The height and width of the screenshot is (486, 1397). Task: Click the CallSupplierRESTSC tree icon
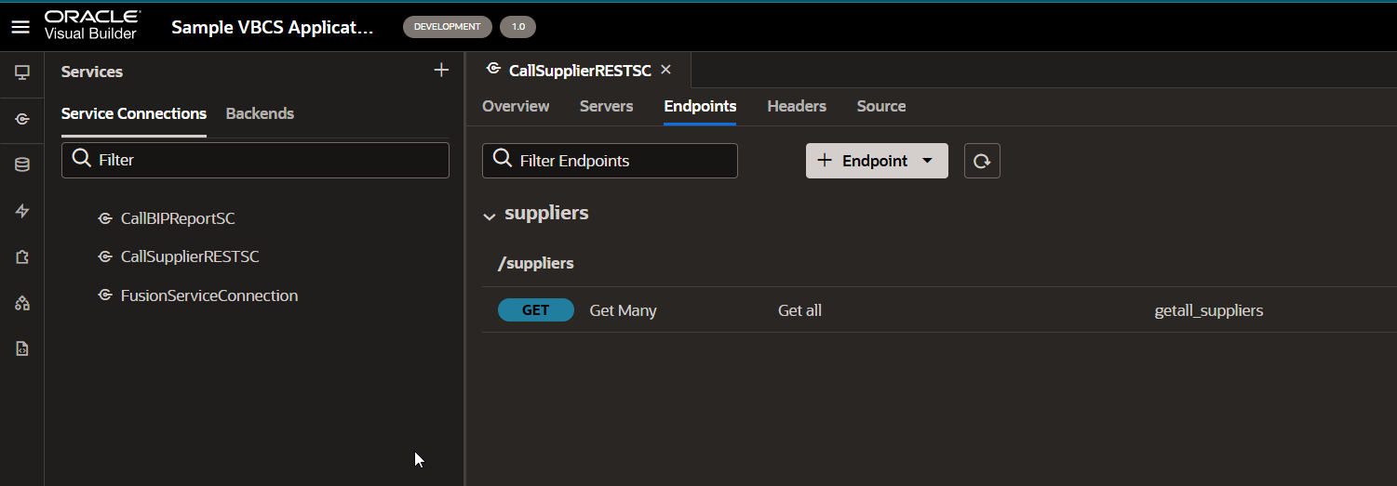tap(105, 256)
